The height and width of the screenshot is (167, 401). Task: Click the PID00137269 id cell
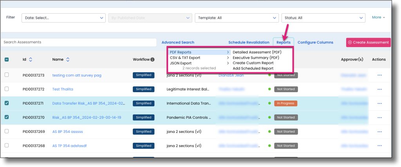34,131
